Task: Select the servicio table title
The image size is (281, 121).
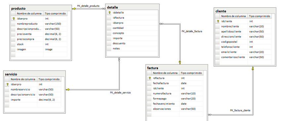Action: pyautogui.click(x=11, y=74)
